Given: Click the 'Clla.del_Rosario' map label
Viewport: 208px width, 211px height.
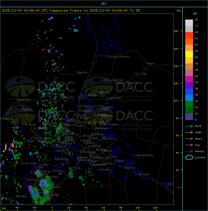Looking at the screenshot, I should pos(118,57).
